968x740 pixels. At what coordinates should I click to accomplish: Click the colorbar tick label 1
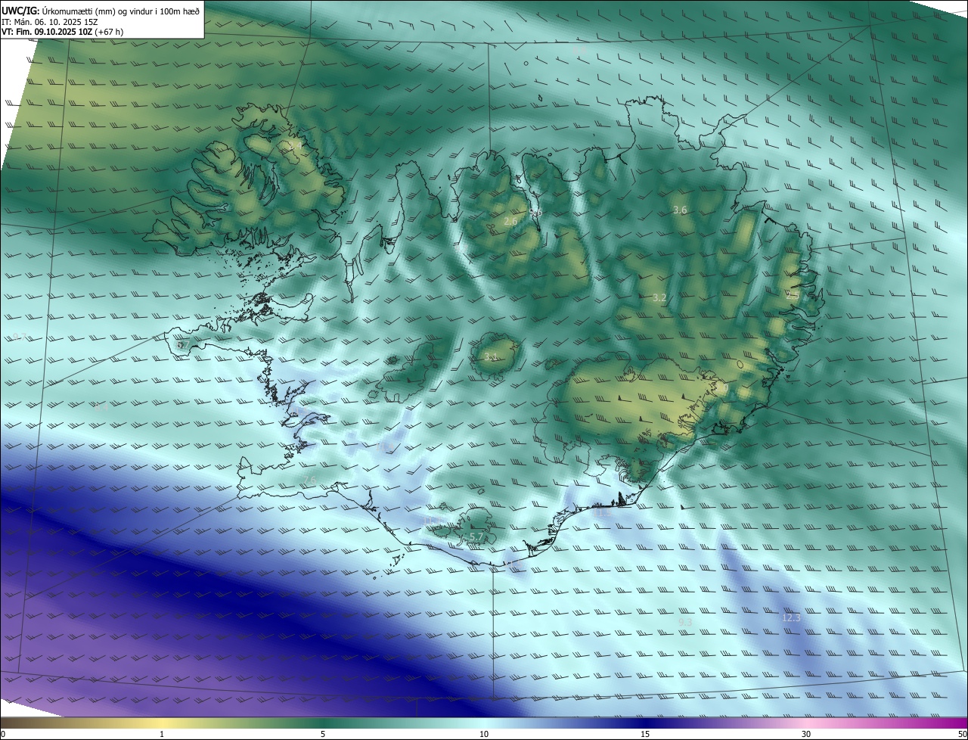(162, 734)
